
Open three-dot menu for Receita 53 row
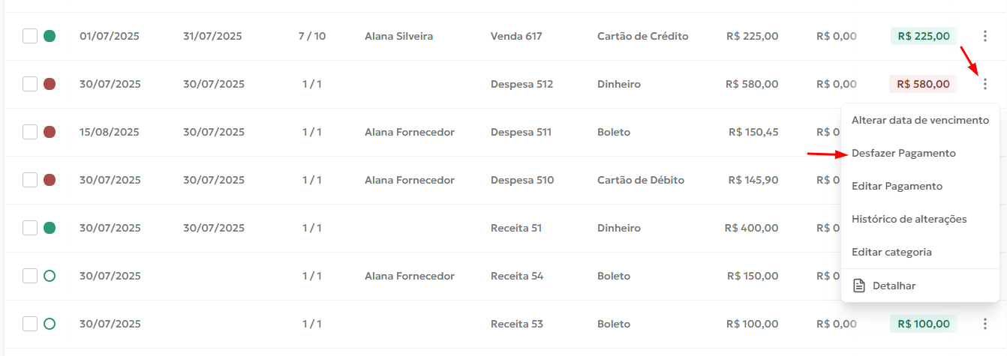pos(985,324)
